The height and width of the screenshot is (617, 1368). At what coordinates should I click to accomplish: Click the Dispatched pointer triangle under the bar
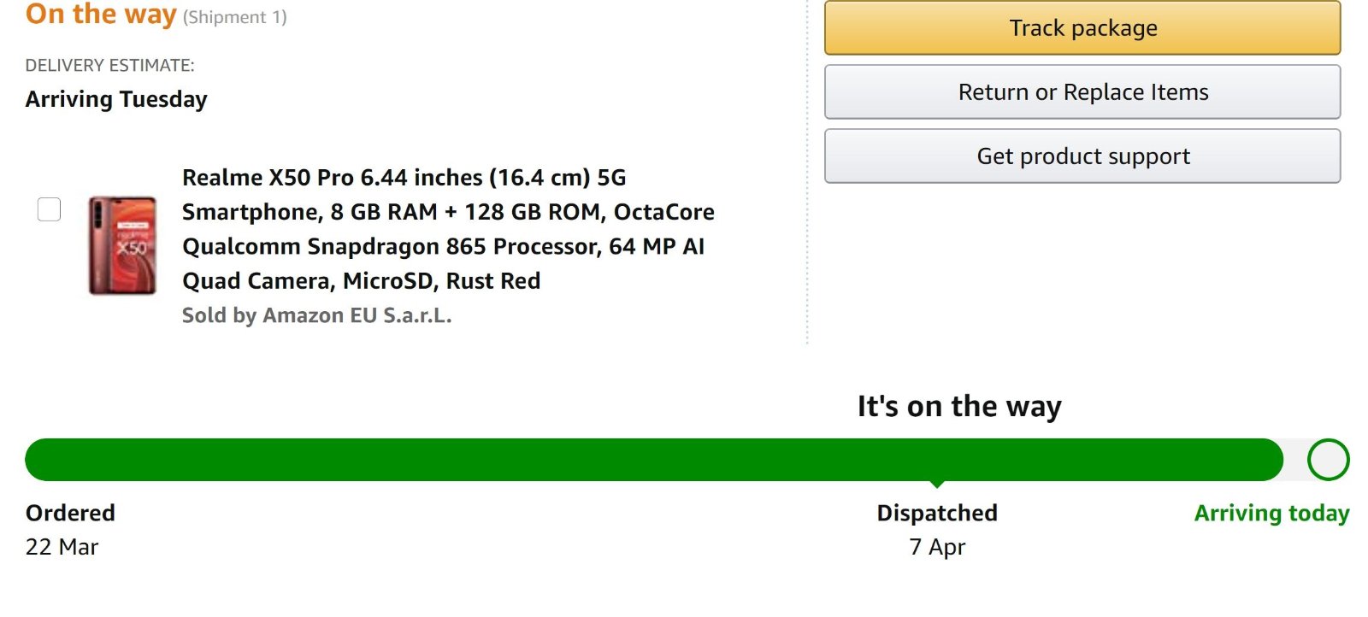[937, 485]
